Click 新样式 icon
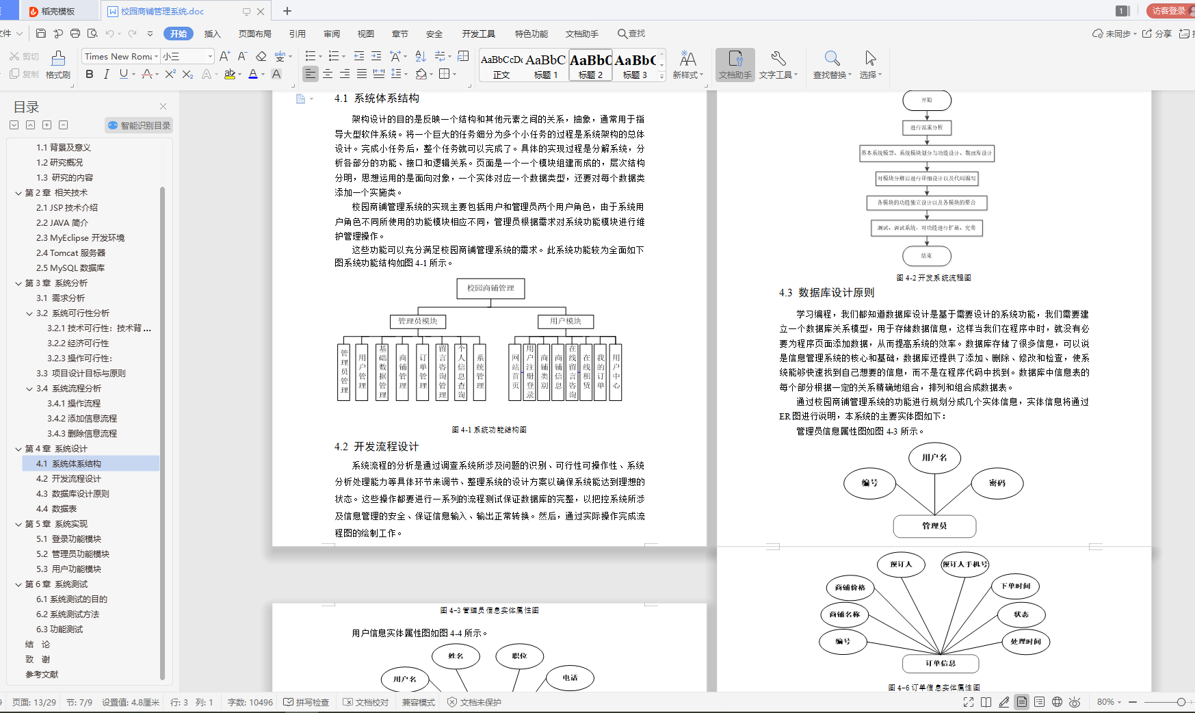Screen dimensions: 1195x713 point(687,65)
